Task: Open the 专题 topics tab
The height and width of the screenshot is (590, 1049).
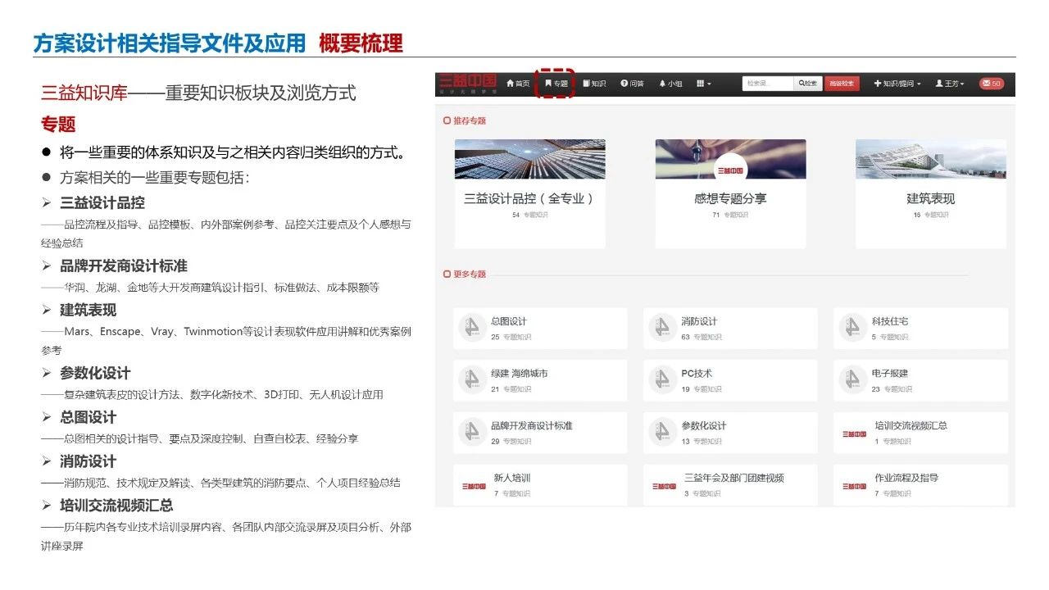Action: point(556,84)
